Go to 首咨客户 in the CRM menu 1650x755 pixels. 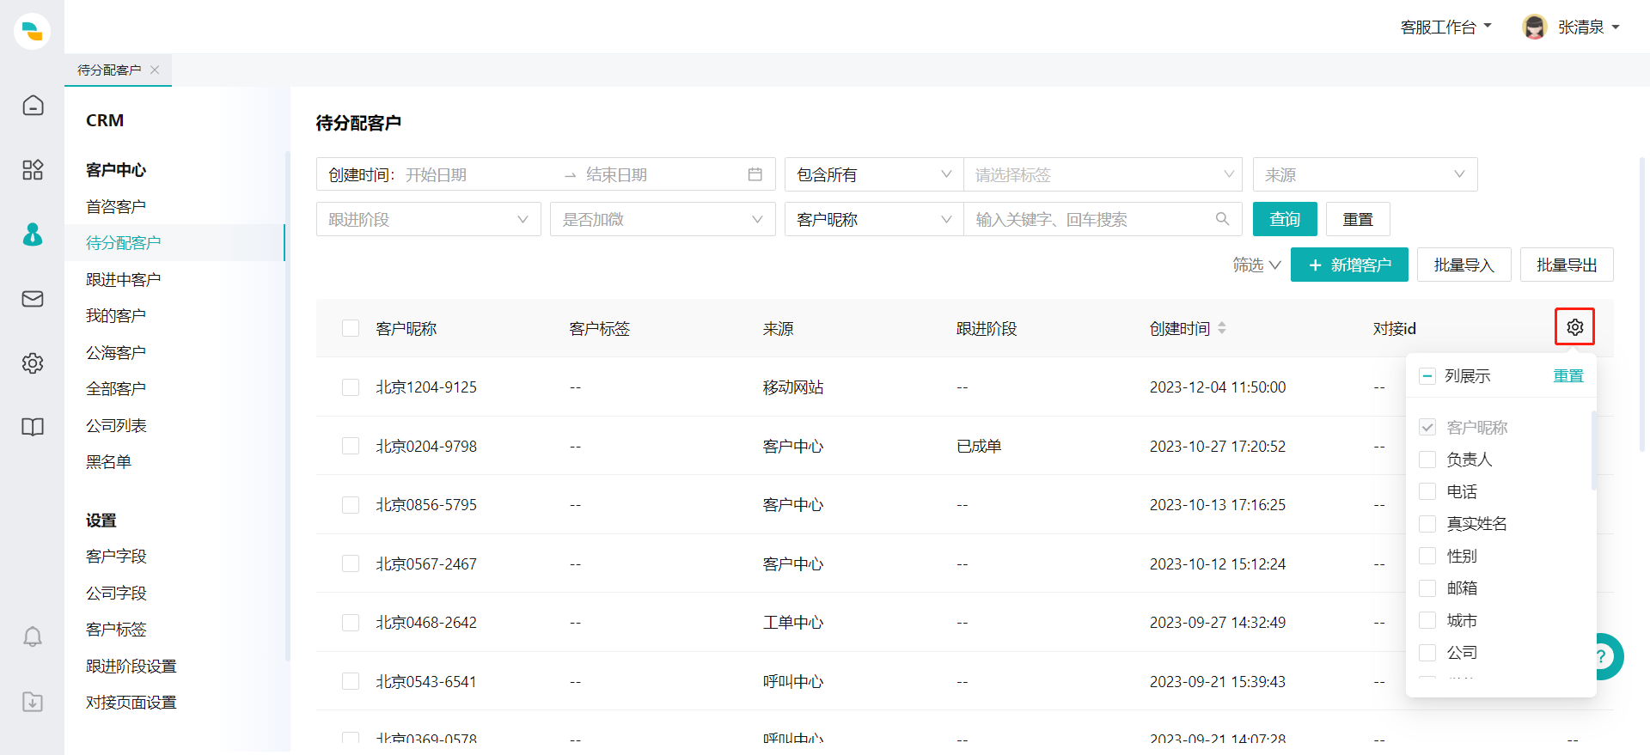(116, 206)
